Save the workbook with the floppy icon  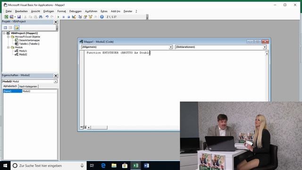click(x=19, y=17)
